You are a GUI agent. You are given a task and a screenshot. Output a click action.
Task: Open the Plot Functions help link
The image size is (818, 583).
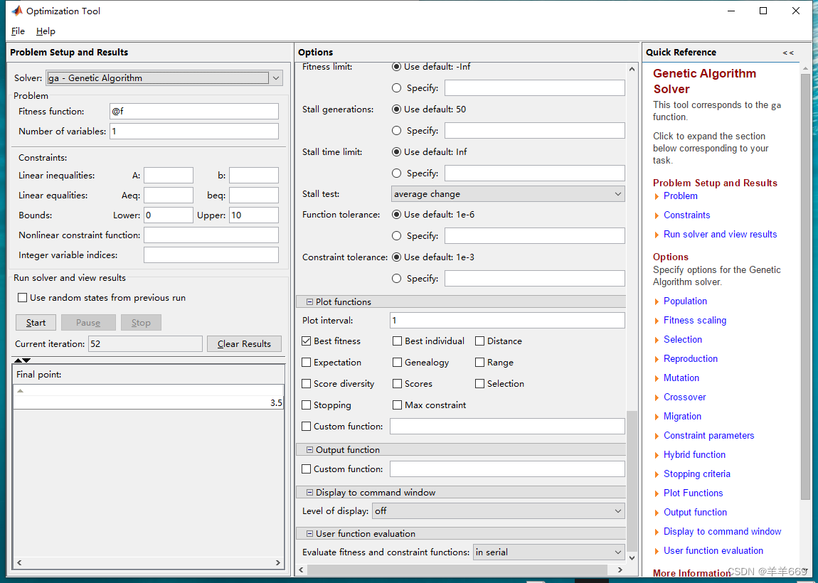pos(694,493)
